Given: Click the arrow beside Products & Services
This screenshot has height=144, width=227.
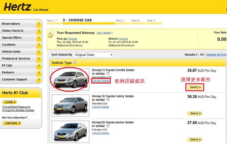Looking at the screenshot, I should point(39,58).
